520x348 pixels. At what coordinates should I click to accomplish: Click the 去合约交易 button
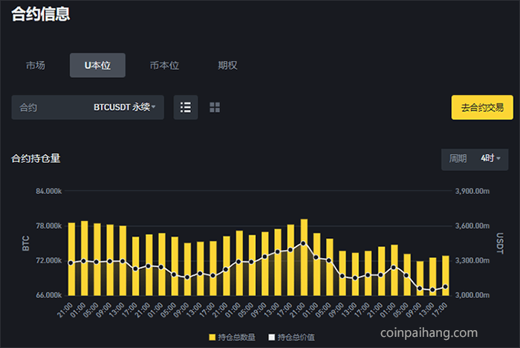(482, 108)
